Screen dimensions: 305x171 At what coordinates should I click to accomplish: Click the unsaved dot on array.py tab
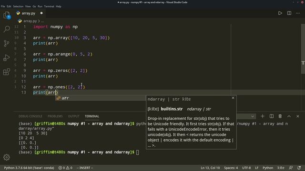click(x=41, y=13)
